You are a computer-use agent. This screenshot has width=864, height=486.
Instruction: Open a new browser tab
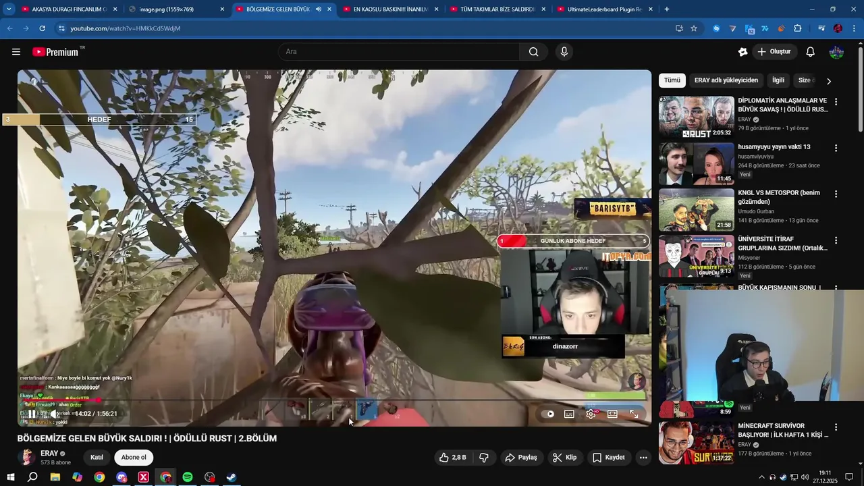point(667,9)
